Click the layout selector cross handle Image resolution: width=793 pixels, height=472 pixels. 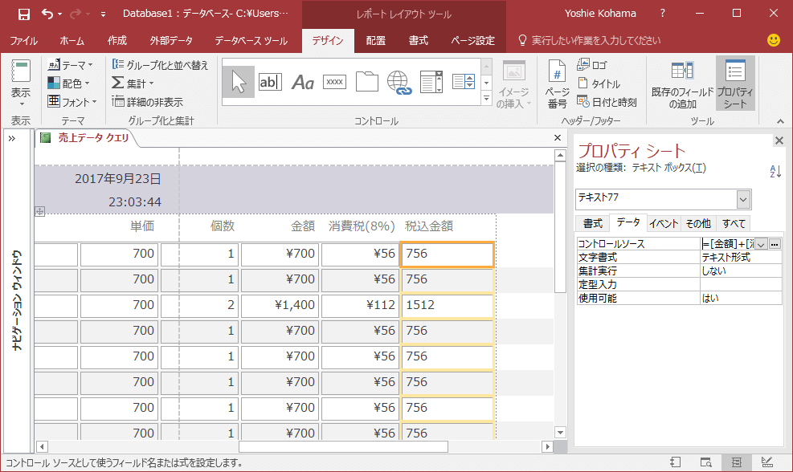(39, 211)
